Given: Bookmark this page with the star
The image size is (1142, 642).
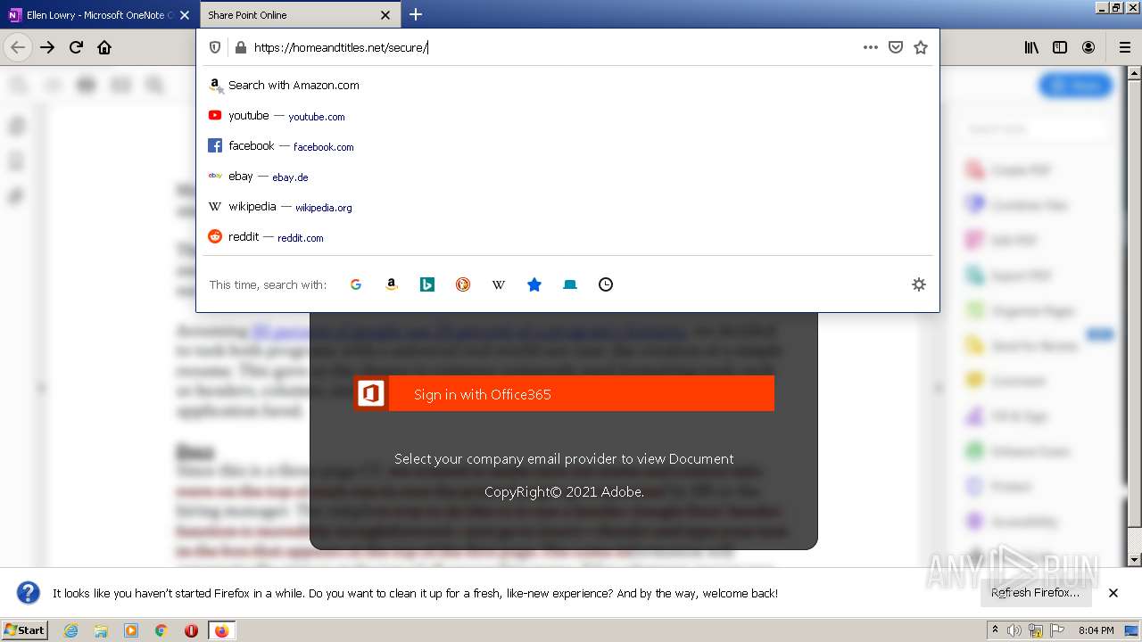Looking at the screenshot, I should [921, 46].
